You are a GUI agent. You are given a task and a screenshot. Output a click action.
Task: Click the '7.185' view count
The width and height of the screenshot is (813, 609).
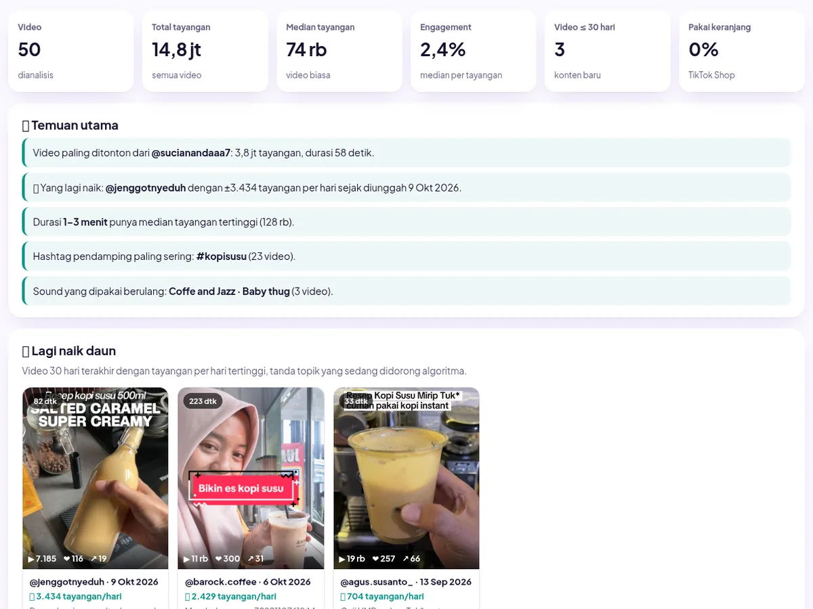46,559
